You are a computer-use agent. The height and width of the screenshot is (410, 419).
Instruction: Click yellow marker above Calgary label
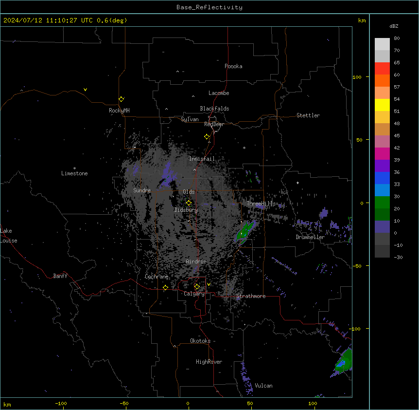[197, 287]
